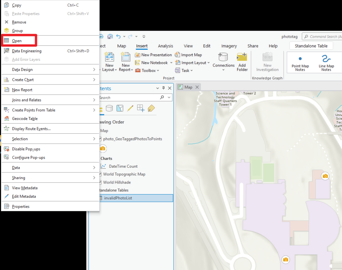This screenshot has width=342, height=270.
Task: Click the New Presentation button
Action: 153,55
